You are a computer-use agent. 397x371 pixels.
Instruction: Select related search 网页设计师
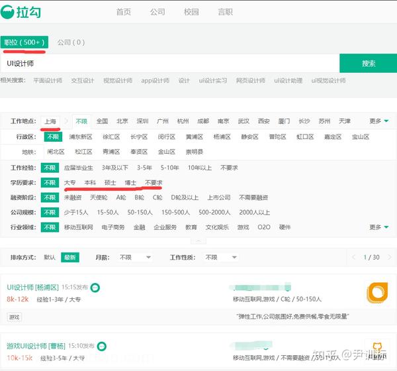coord(251,81)
